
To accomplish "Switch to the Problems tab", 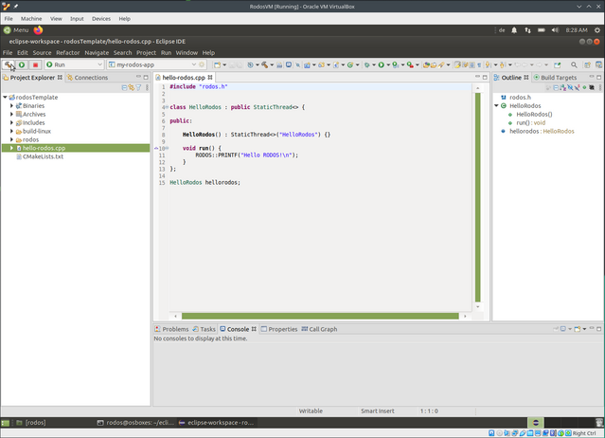I will pyautogui.click(x=175, y=329).
